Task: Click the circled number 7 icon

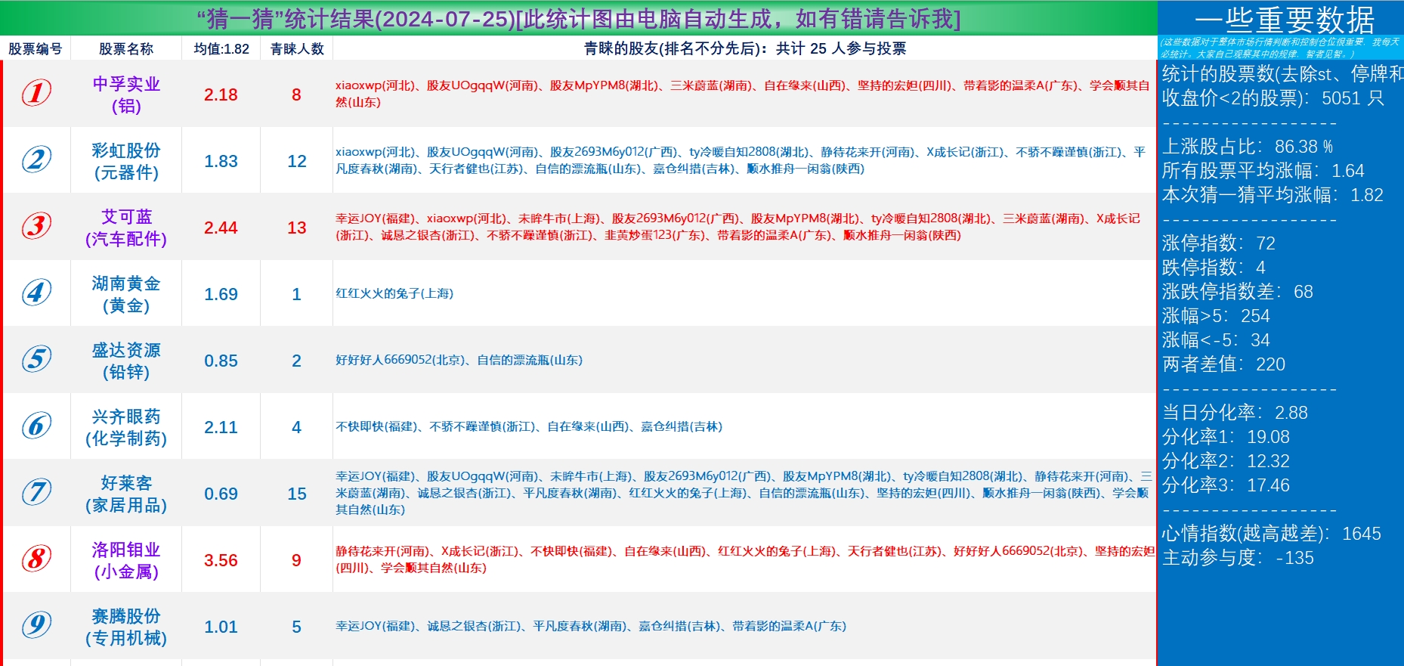Action: (36, 492)
